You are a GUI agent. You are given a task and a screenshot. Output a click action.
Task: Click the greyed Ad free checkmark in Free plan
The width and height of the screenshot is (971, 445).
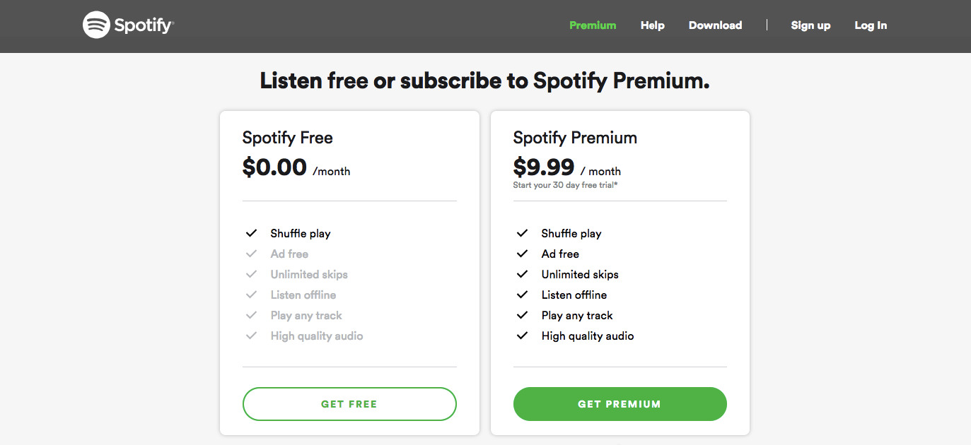pos(251,254)
